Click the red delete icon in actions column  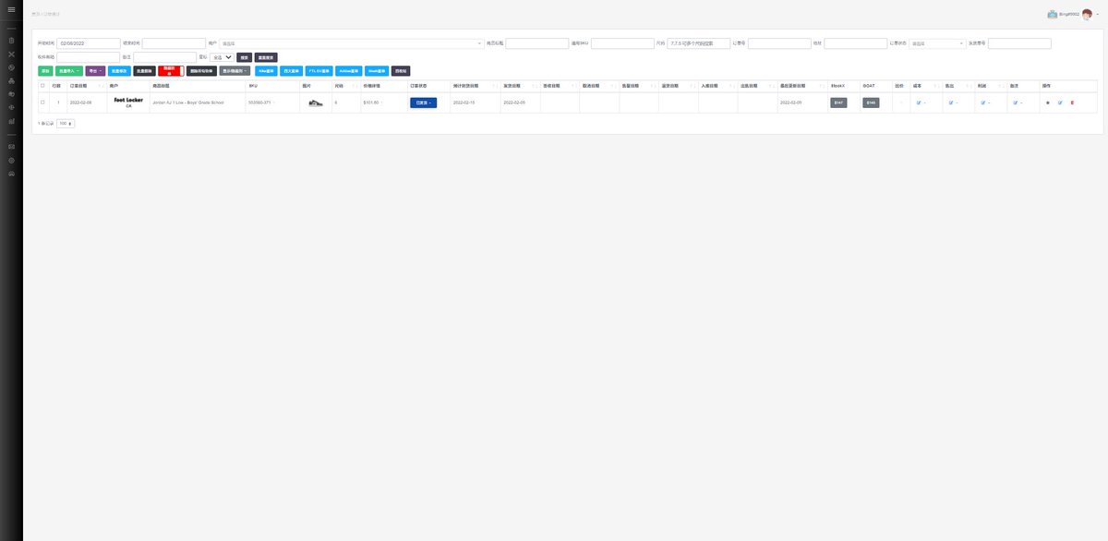coord(1072,102)
